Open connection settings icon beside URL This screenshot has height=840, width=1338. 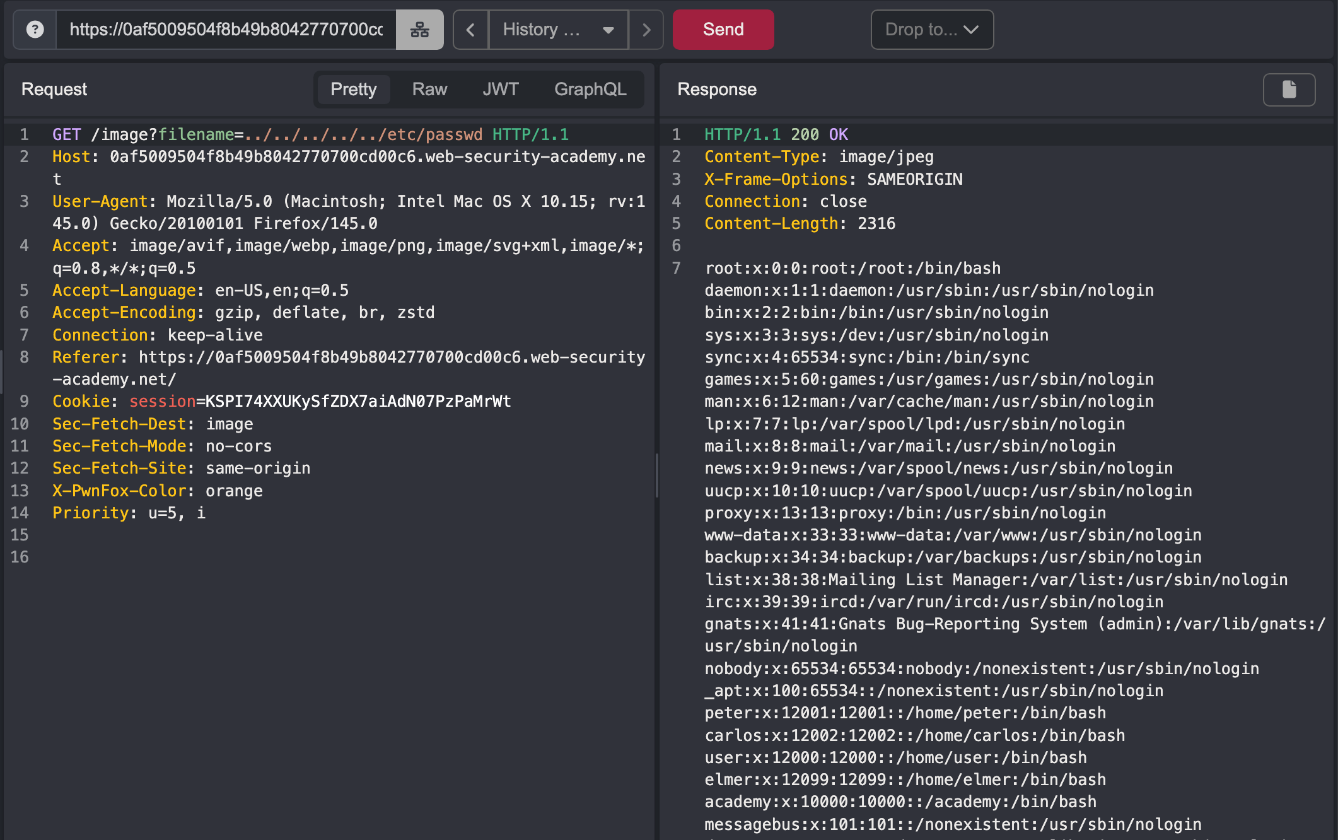click(x=419, y=30)
